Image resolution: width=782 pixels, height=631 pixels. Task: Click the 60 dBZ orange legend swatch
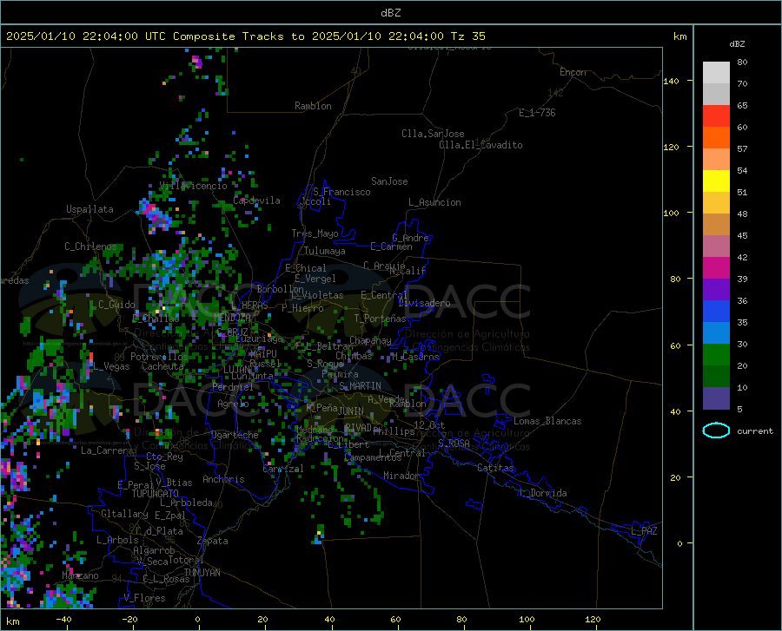pos(716,137)
